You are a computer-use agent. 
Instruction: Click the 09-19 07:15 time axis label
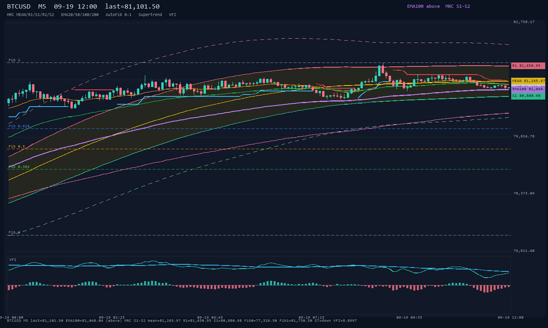pos(311,317)
